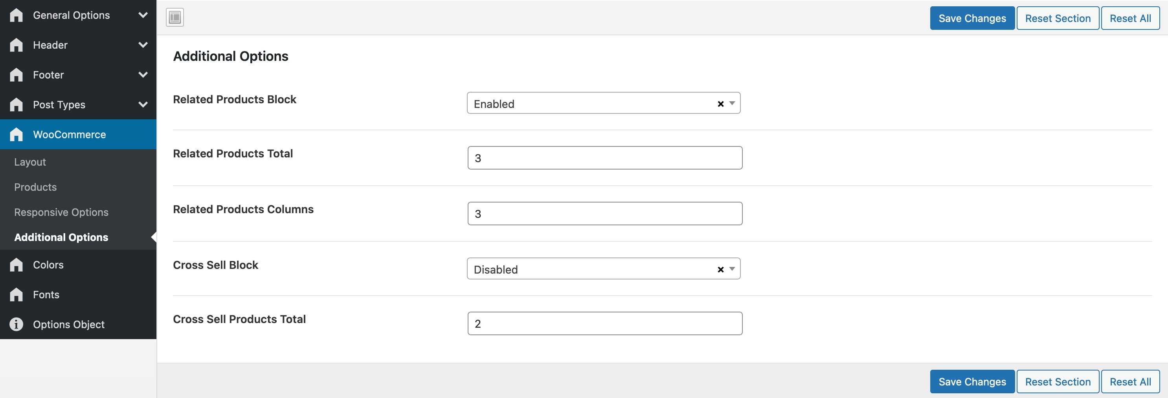This screenshot has width=1168, height=398.
Task: Open the Related Products Block dropdown
Action: tap(604, 103)
